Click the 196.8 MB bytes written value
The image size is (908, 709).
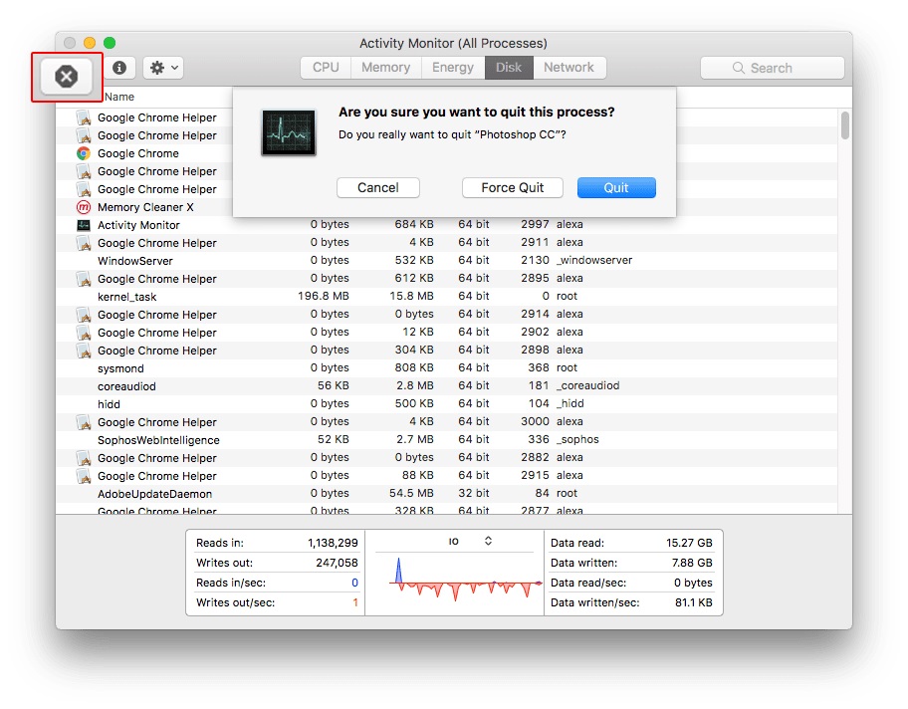point(324,296)
